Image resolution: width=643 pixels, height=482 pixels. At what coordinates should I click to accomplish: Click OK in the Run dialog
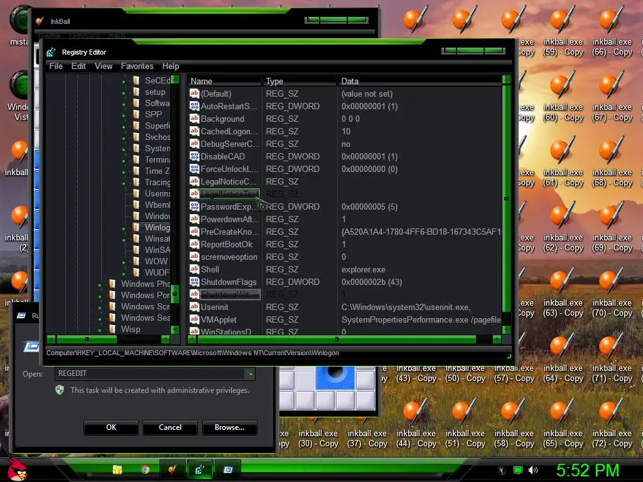[x=111, y=427]
